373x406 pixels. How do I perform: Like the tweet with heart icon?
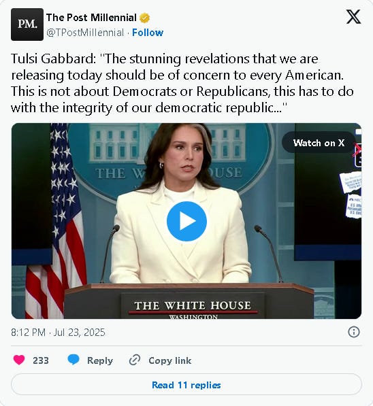click(x=19, y=360)
